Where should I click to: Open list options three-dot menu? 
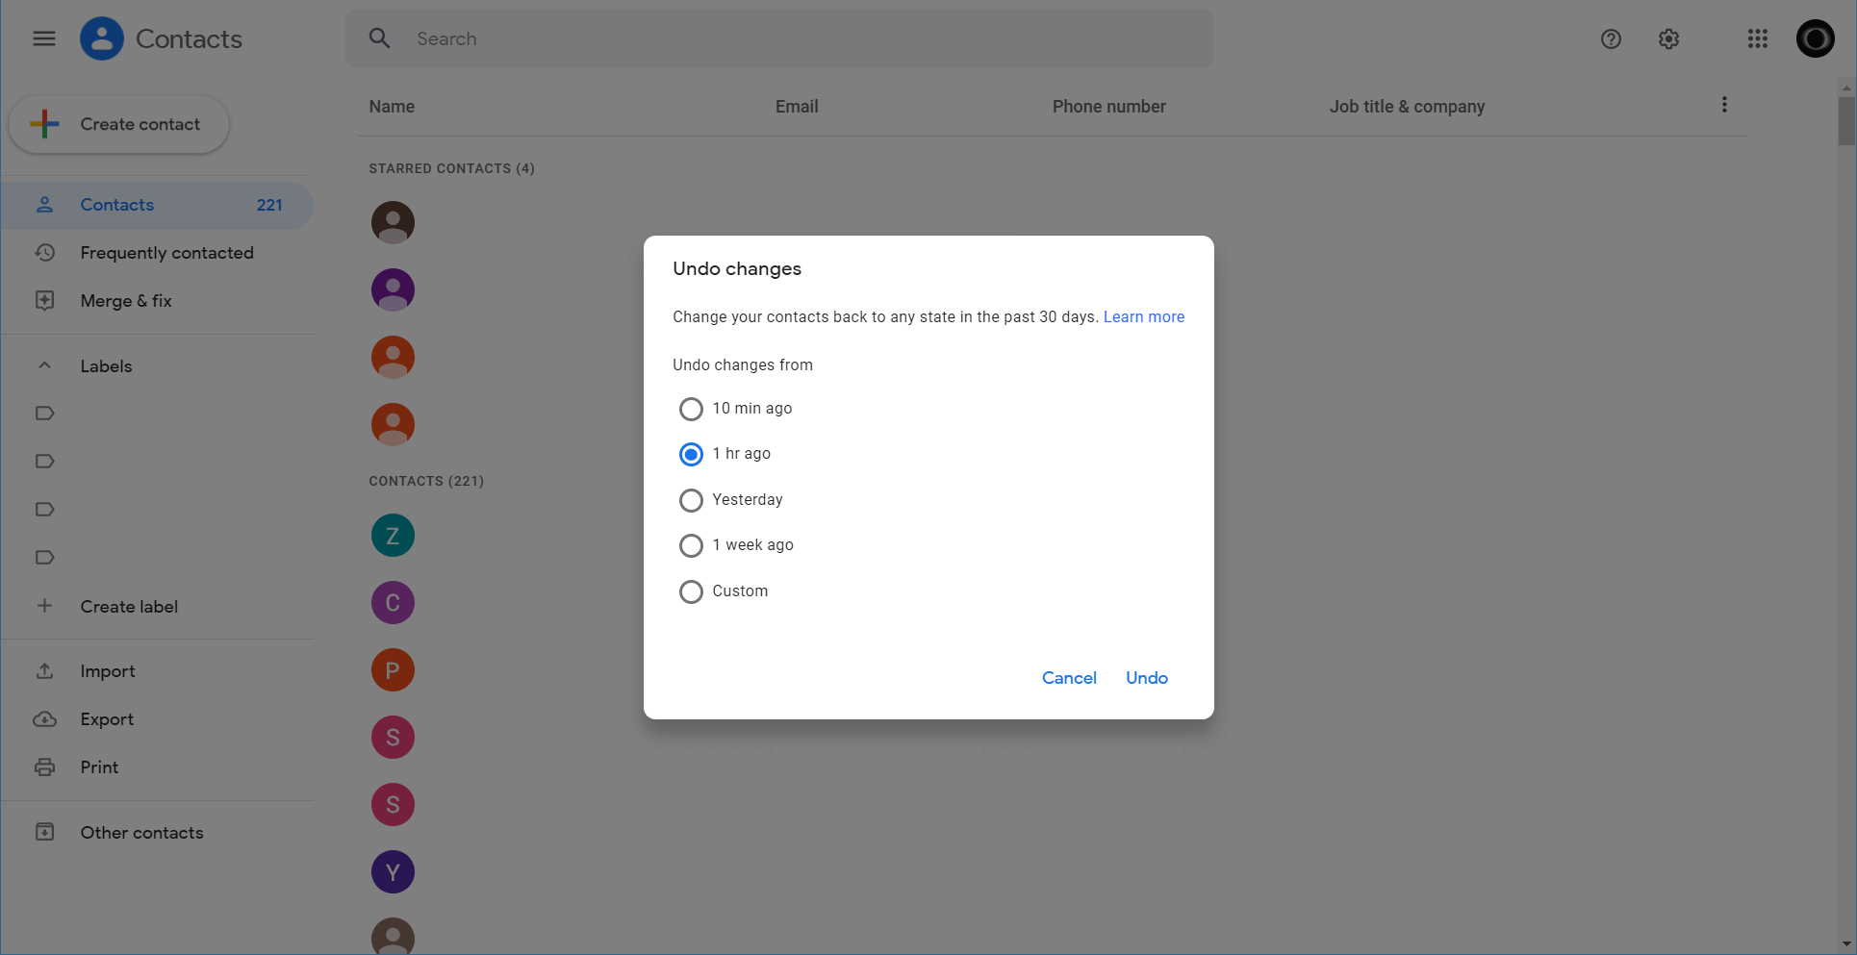coord(1724,105)
